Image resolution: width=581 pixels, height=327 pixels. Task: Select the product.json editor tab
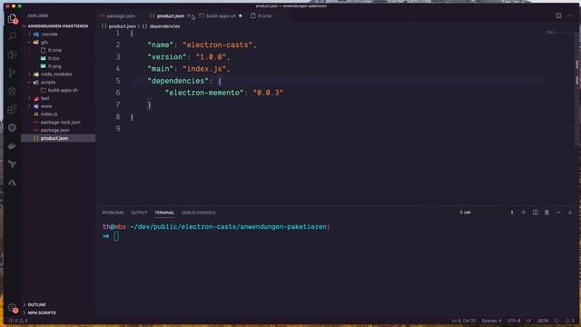(x=170, y=16)
